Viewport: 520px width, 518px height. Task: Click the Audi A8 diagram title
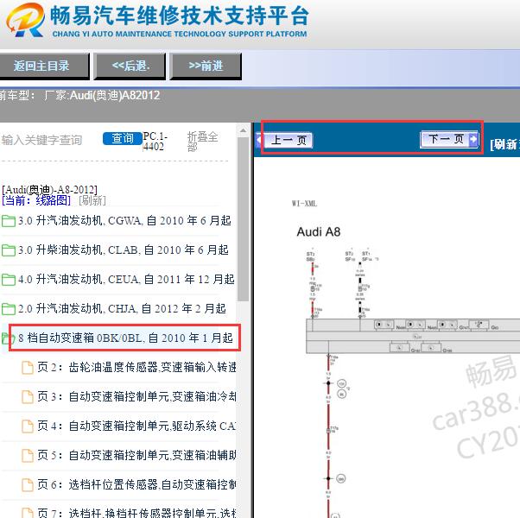(319, 232)
